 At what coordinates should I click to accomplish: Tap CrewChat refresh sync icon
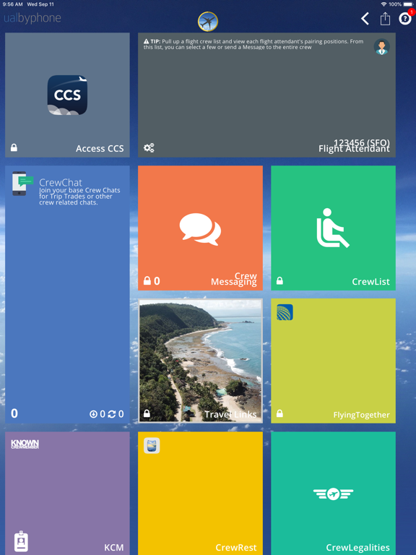(112, 414)
